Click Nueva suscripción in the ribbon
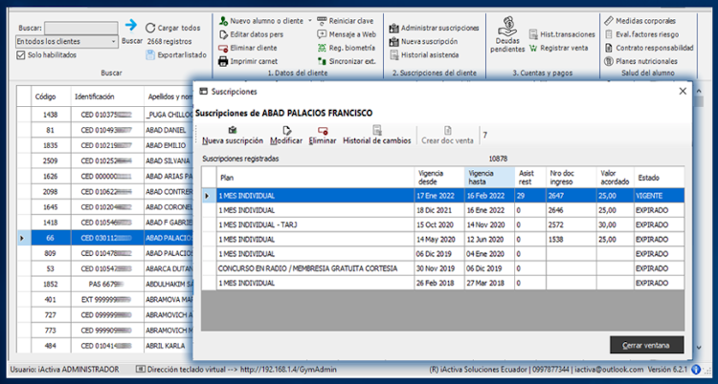718x384 pixels. click(423, 42)
